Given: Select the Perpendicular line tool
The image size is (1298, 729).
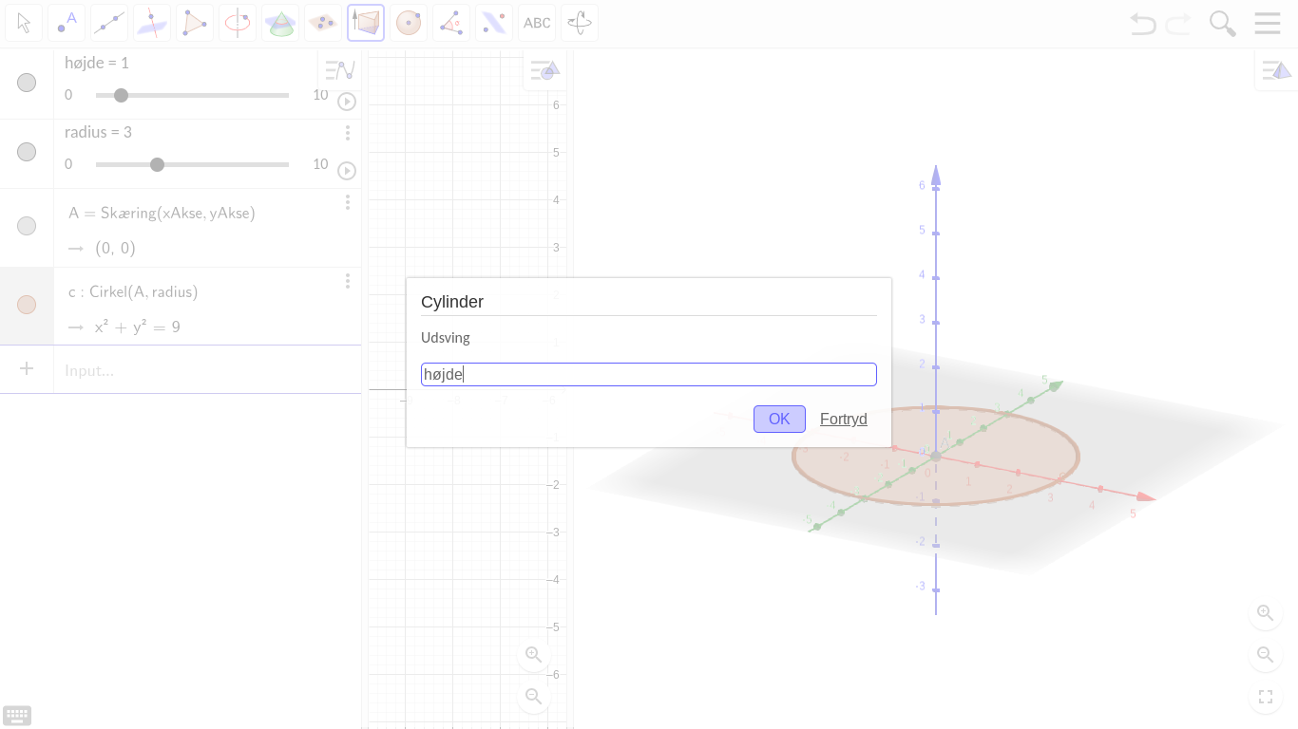Looking at the screenshot, I should click(152, 23).
